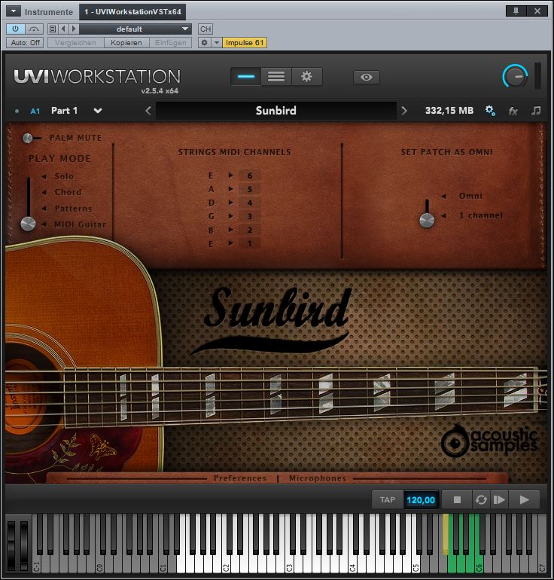Screen dimensions: 554x580
Task: Open the preset list icon
Action: click(53, 29)
